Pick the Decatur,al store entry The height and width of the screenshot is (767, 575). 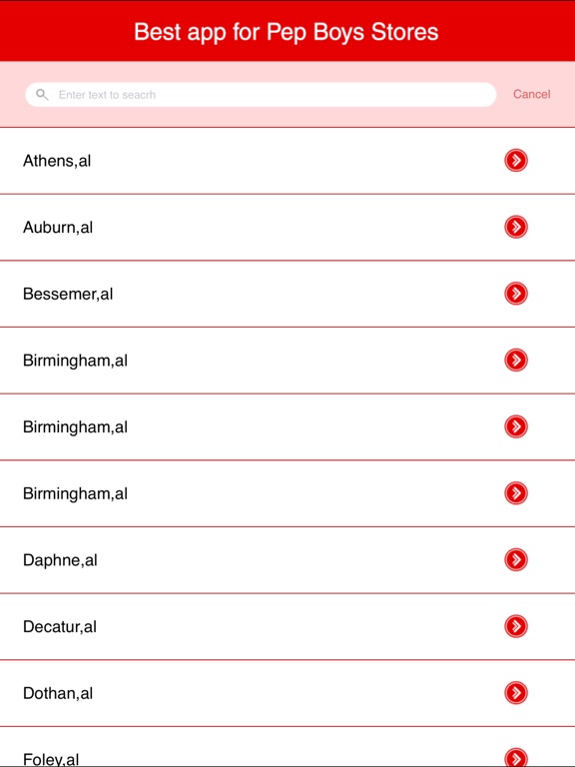pyautogui.click(x=287, y=626)
